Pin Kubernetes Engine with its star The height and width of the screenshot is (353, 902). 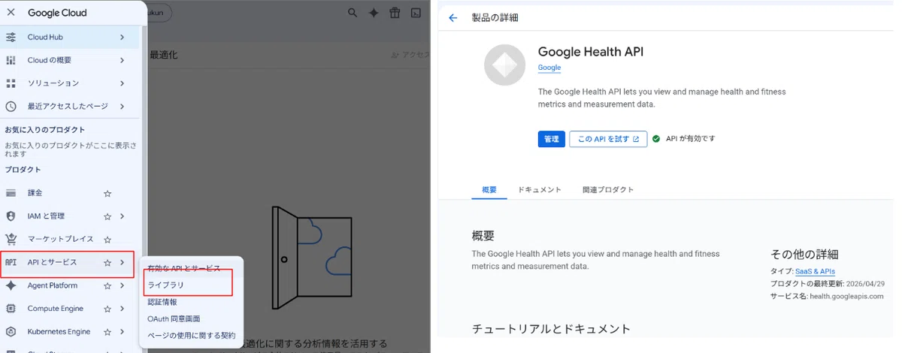(x=107, y=332)
